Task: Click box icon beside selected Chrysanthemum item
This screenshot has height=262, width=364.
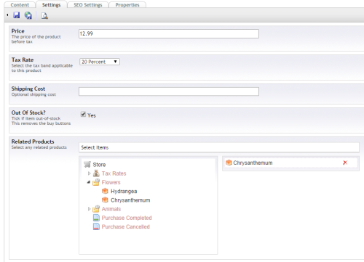Action: tap(229, 163)
